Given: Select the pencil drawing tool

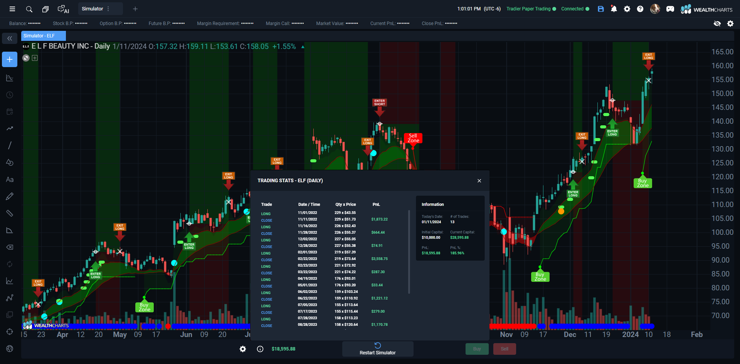Looking at the screenshot, I should coord(10,196).
